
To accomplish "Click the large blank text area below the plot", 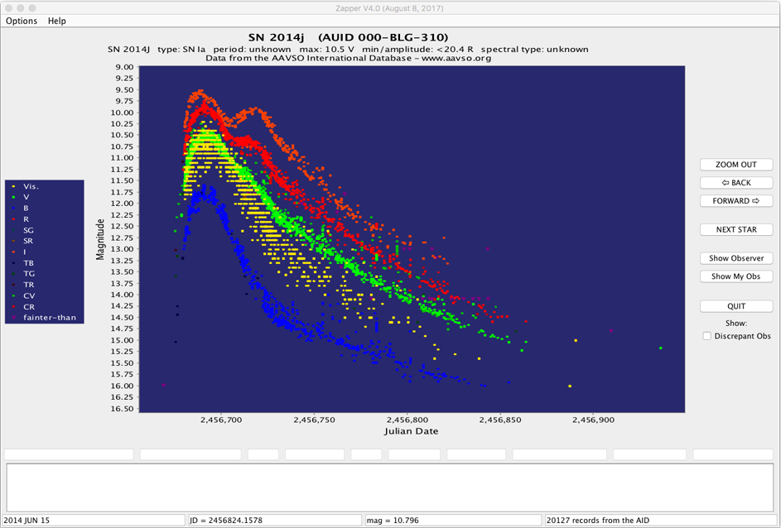I will pyautogui.click(x=390, y=487).
